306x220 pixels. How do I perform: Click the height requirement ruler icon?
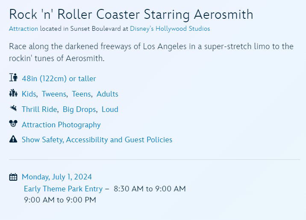(x=13, y=77)
